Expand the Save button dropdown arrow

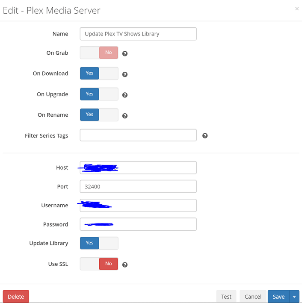coord(294,297)
